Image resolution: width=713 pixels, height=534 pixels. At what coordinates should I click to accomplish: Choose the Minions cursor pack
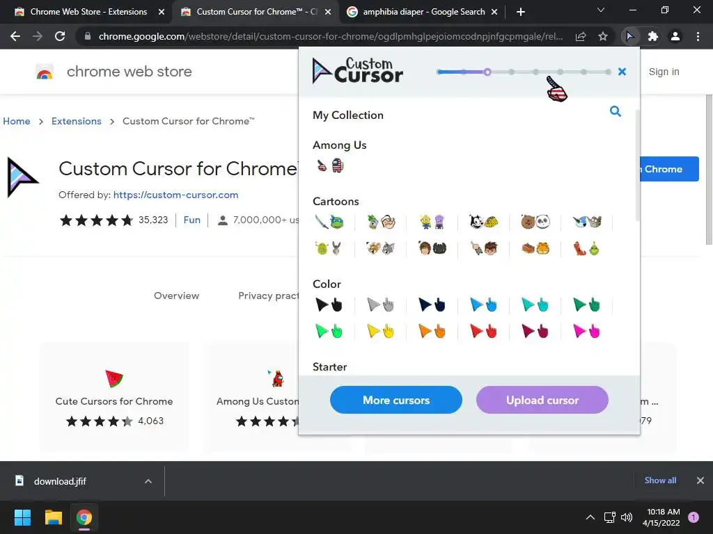coord(432,222)
